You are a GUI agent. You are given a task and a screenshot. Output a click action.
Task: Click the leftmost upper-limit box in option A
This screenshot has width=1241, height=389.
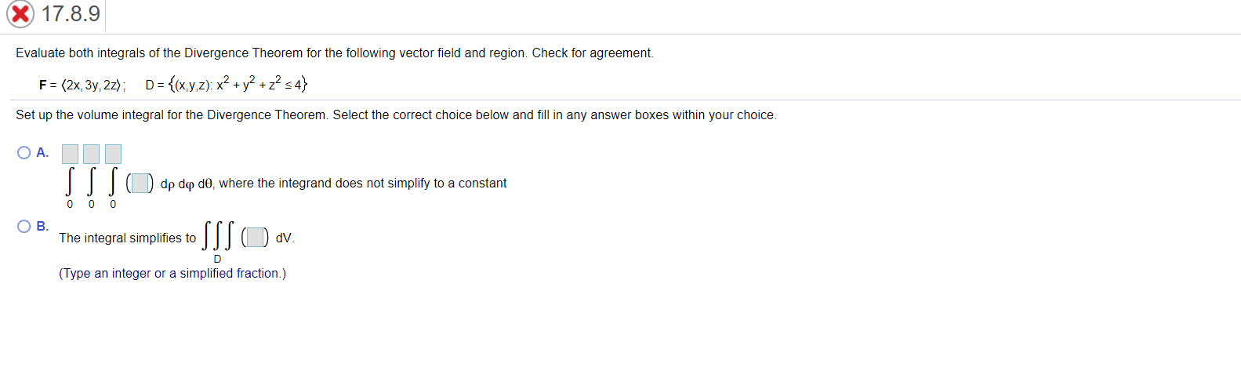(70, 154)
